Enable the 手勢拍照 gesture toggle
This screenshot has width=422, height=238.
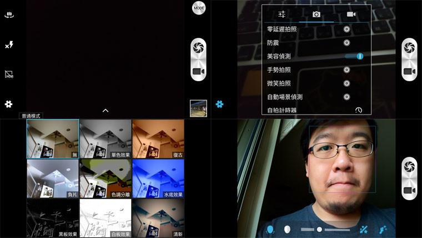tap(346, 70)
